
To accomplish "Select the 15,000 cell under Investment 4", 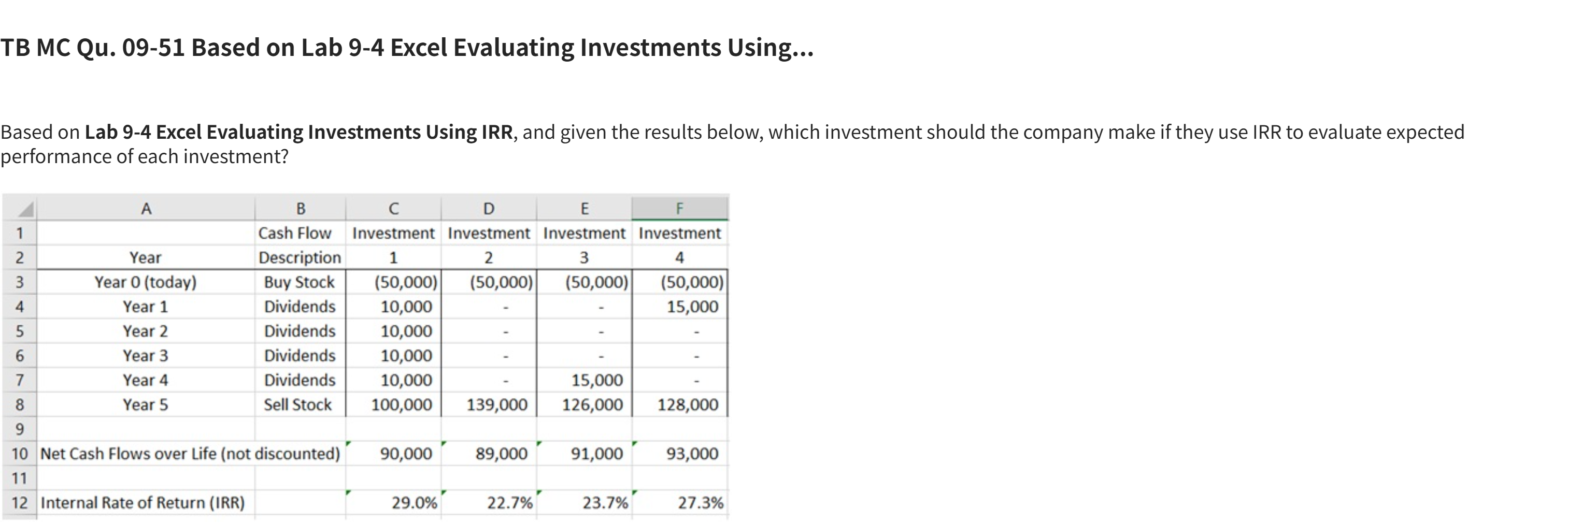I will (x=692, y=307).
